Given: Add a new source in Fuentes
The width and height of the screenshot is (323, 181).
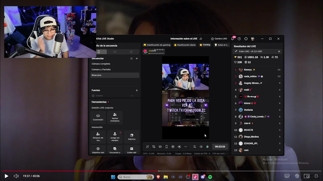Looking at the screenshot, I should pos(137,90).
